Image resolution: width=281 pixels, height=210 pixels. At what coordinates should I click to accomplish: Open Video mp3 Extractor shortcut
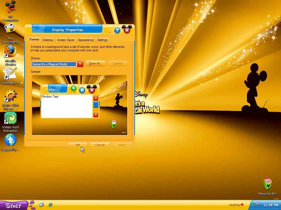tap(10, 122)
